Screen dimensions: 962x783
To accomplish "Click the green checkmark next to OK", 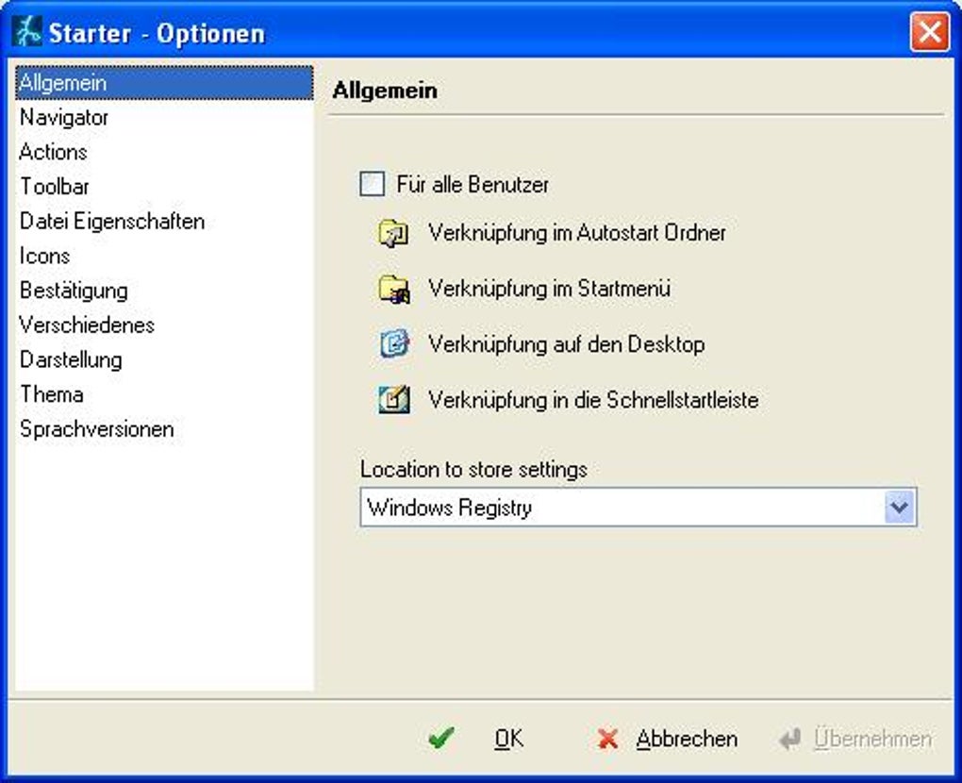I will [x=441, y=739].
